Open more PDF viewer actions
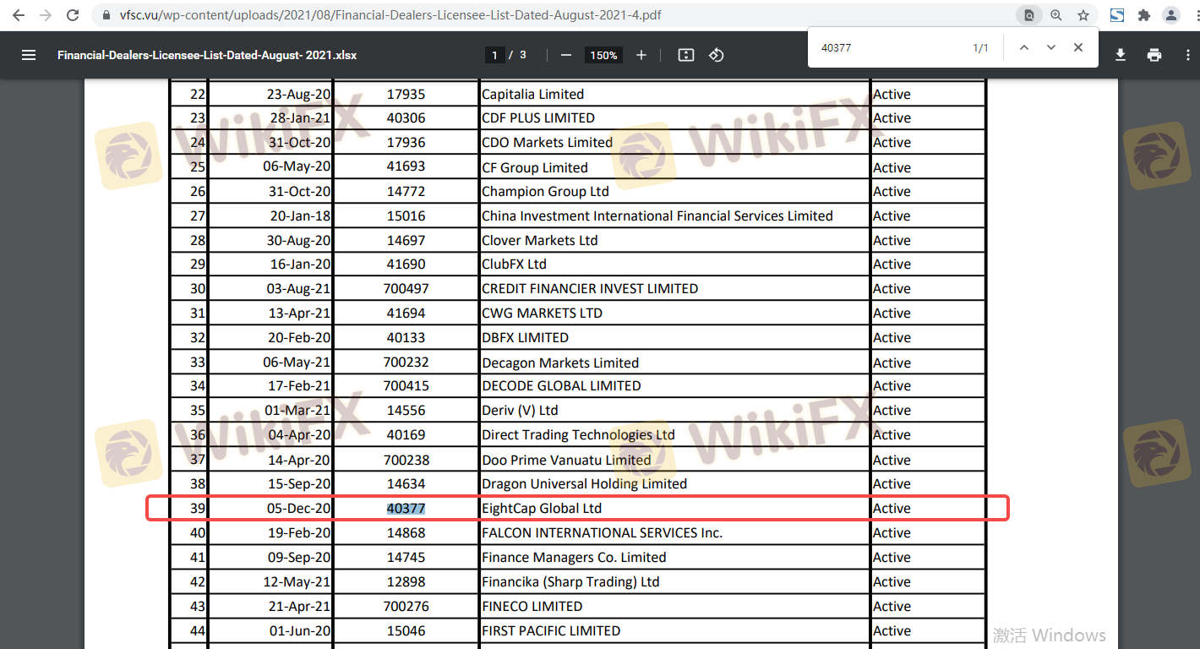1200x649 pixels. coord(1185,55)
